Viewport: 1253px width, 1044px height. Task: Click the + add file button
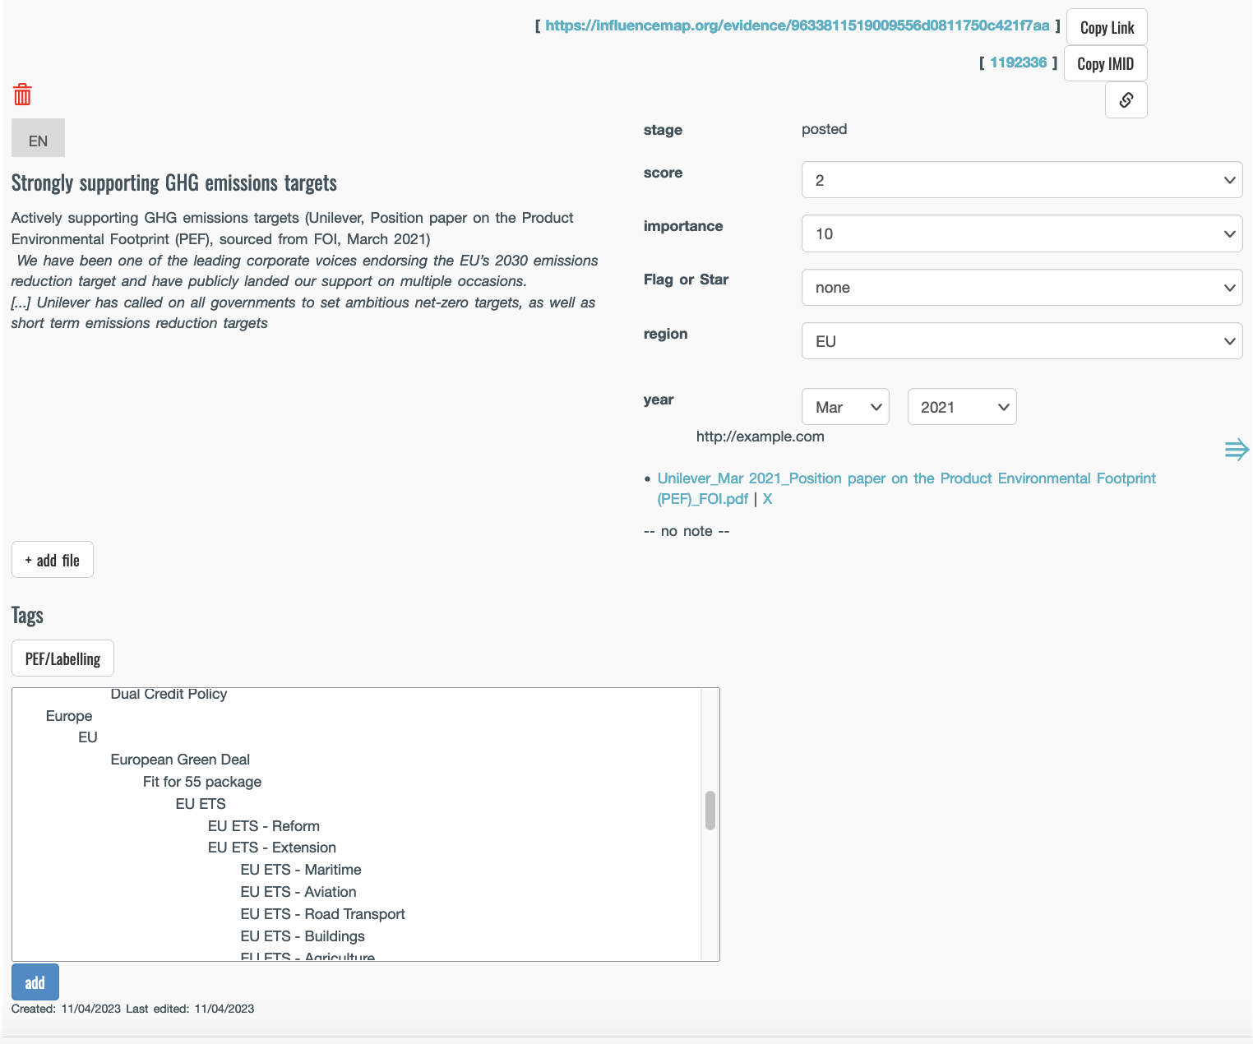(x=53, y=560)
